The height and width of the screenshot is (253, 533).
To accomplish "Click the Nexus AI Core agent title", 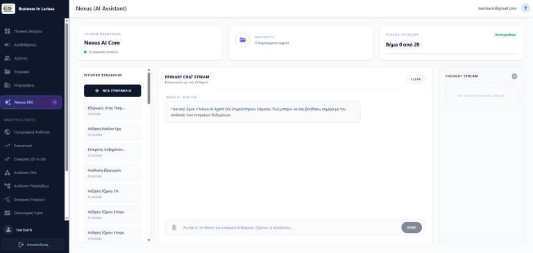I will coord(102,43).
